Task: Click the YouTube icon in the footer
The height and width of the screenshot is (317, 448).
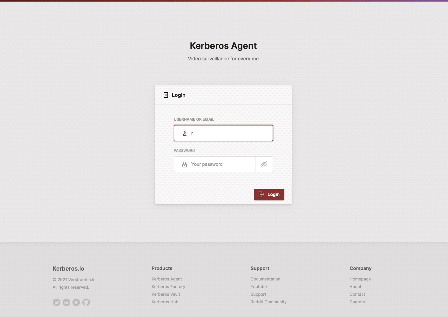Action: coord(76,302)
